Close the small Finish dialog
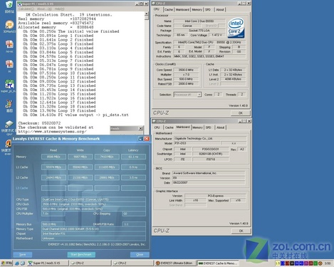Screen dimensions: 334x267 click(140, 128)
